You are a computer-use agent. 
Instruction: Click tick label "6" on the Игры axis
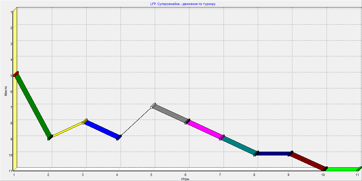click(186, 175)
